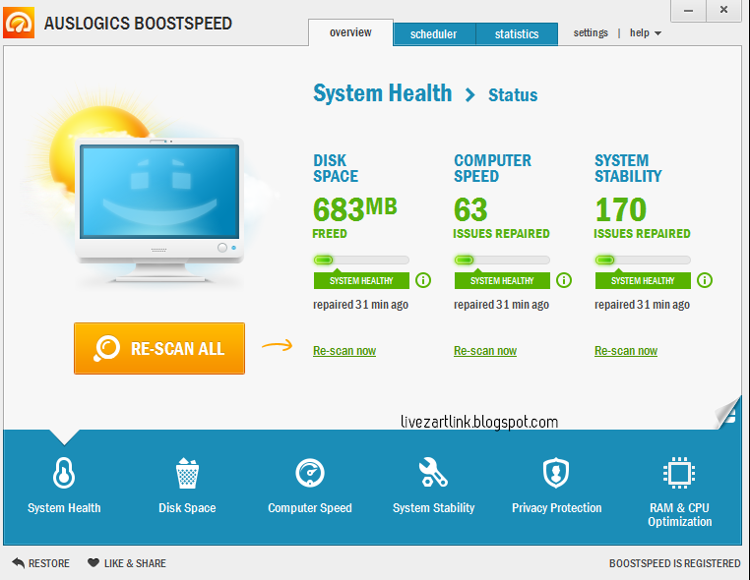This screenshot has height=580, width=750.
Task: Click the Disk Space health progress bar
Action: click(x=361, y=260)
